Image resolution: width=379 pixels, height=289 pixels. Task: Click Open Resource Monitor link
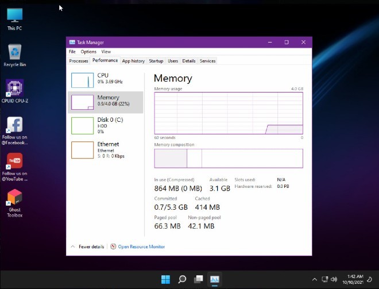tap(141, 246)
